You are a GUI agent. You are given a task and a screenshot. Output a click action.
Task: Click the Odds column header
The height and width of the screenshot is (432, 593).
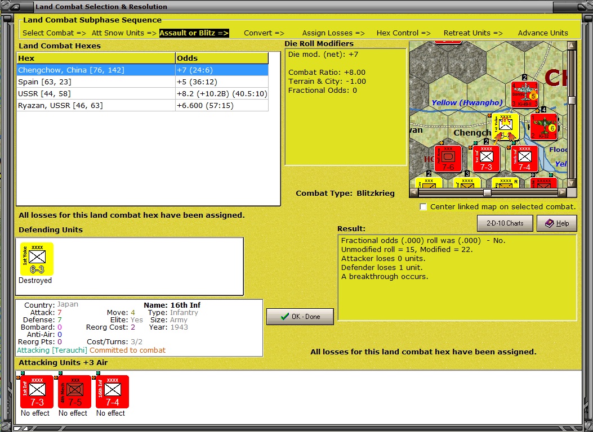point(222,58)
